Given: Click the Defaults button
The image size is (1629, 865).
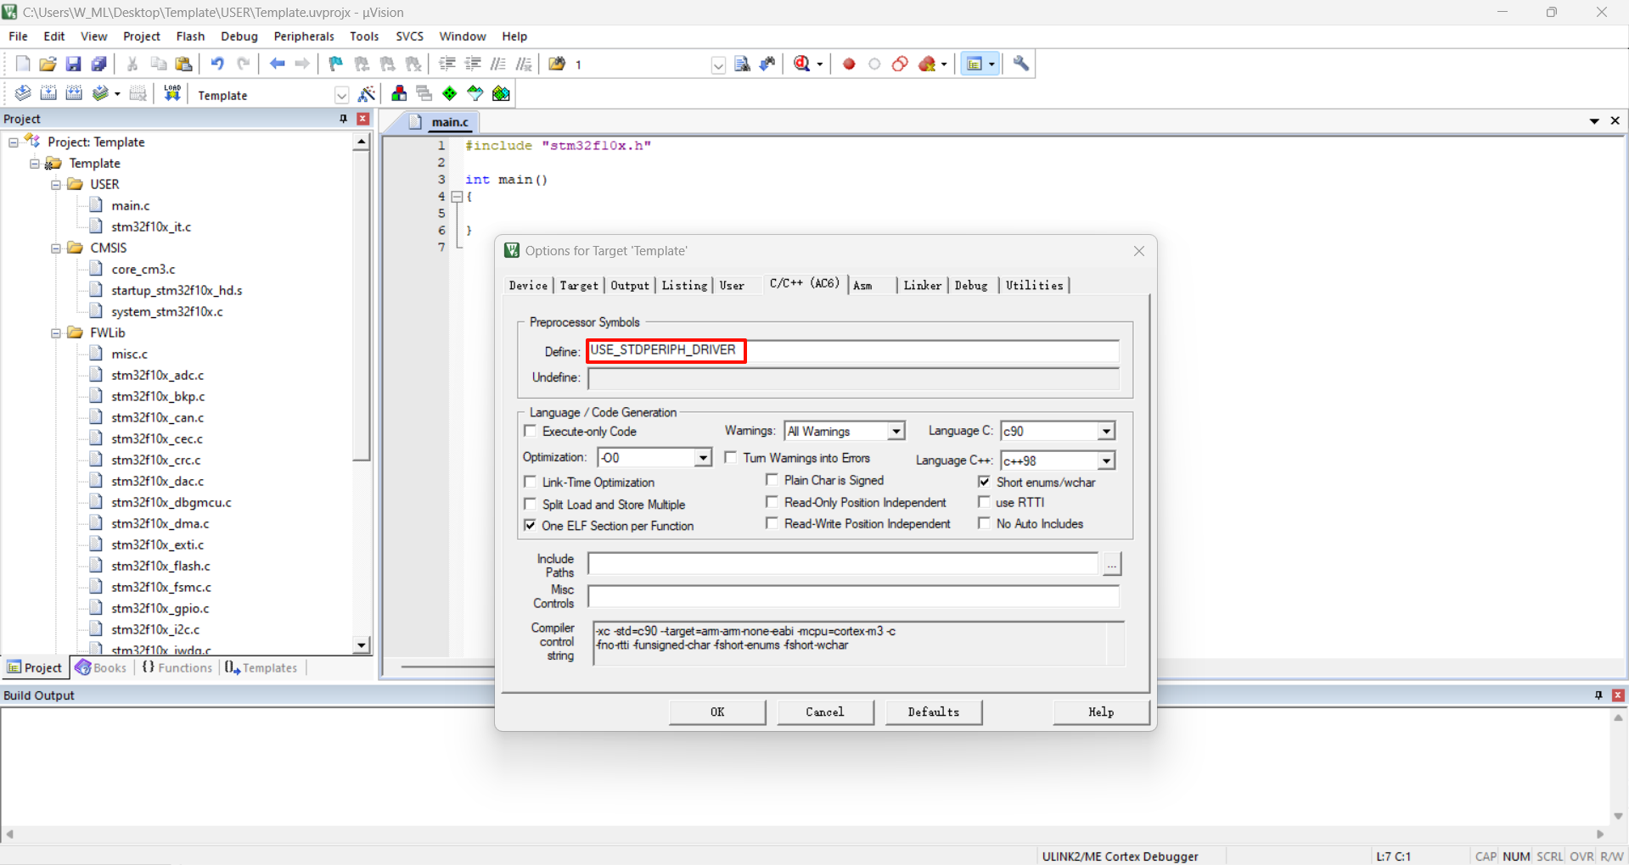Looking at the screenshot, I should 934,712.
